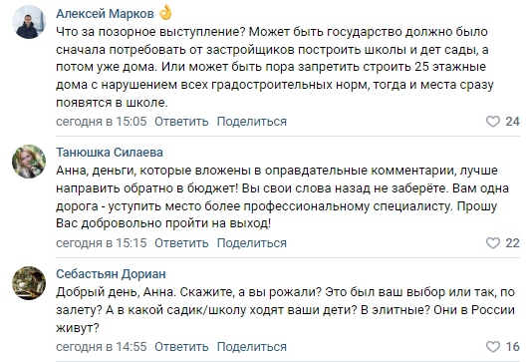Reply to the comment posted at 15:15
Screen dimensions: 531x362
tap(181, 243)
